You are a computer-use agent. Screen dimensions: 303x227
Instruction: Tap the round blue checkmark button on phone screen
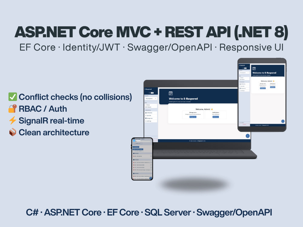pos(151,178)
